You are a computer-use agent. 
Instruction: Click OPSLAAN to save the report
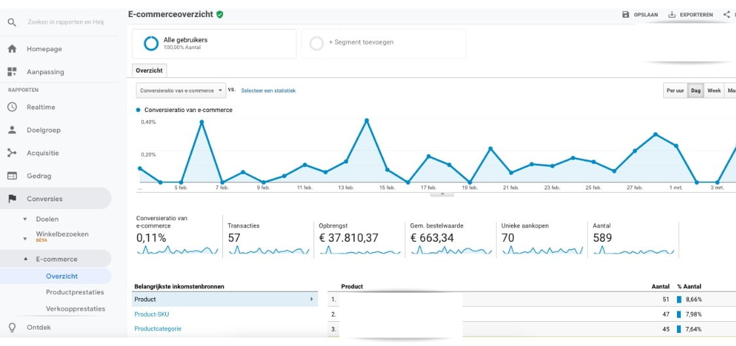pyautogui.click(x=646, y=14)
